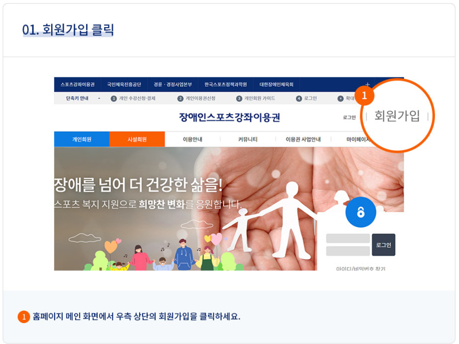The width and height of the screenshot is (459, 344).
Task: Open the 스포츠강좌이용권 top link
Action: click(78, 84)
